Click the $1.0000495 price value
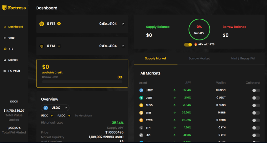This screenshot has width=267, height=143. 115,132
